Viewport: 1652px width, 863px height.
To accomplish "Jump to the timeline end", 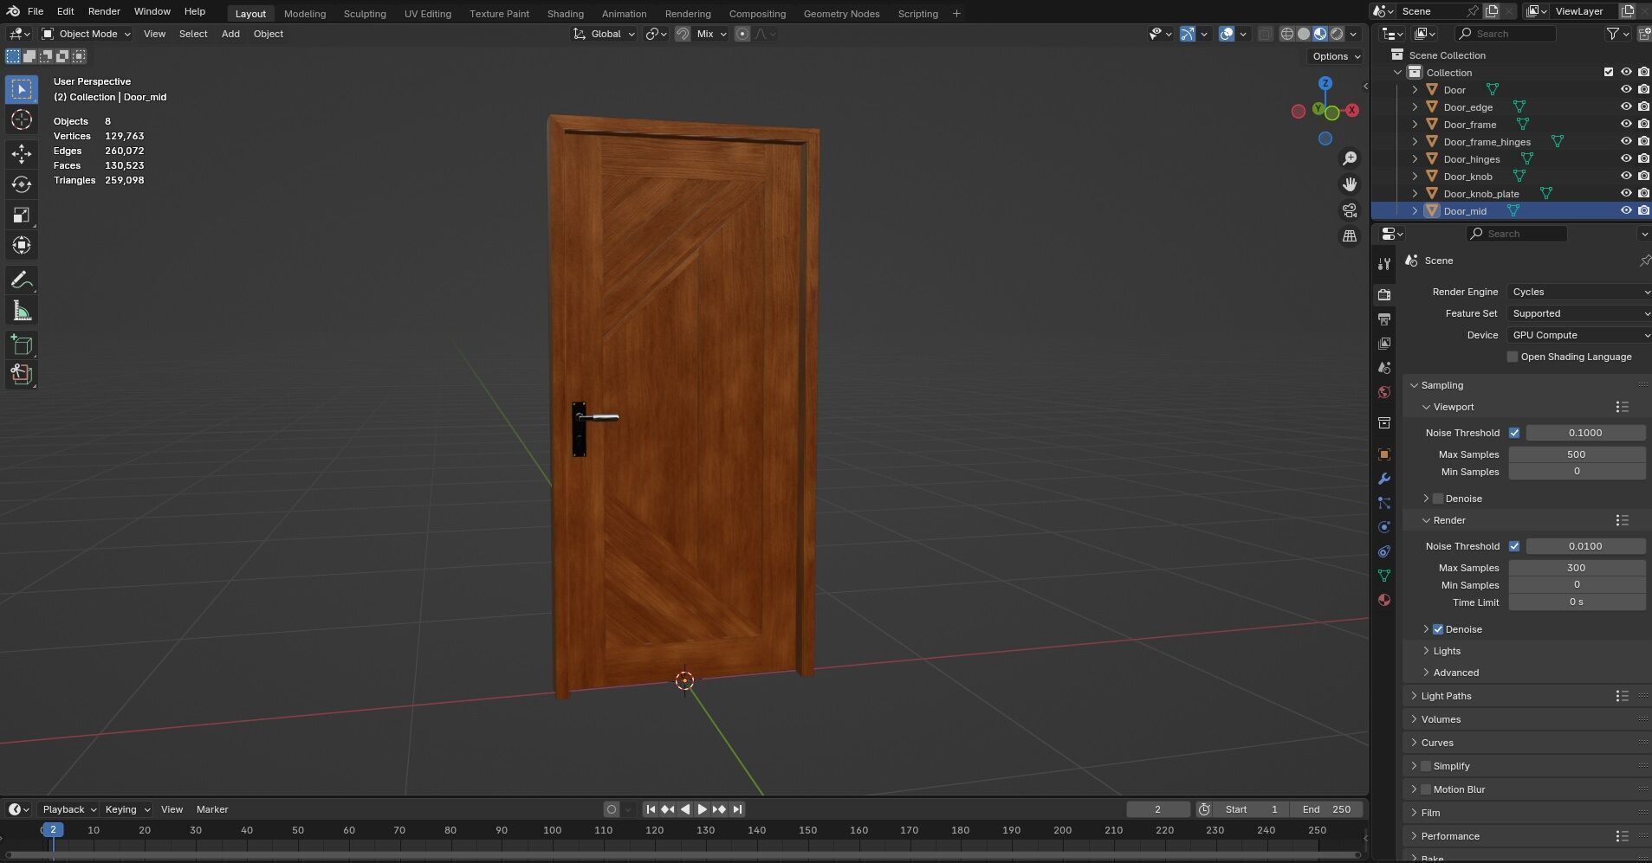I will tap(737, 809).
